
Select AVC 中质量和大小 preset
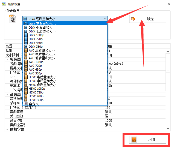tap(65, 54)
